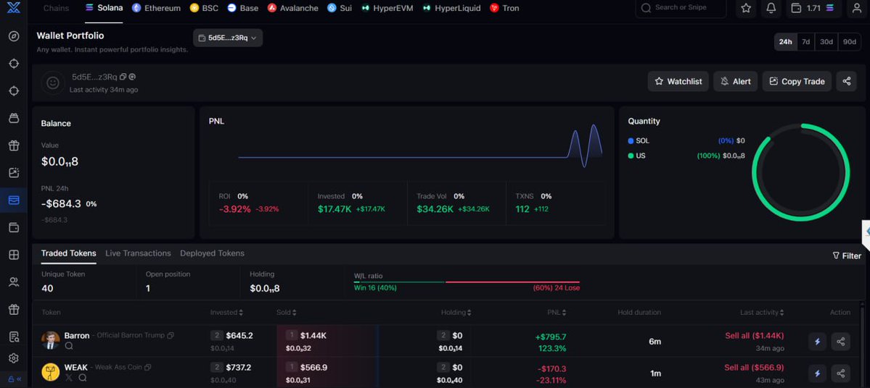The height and width of the screenshot is (388, 870).
Task: Open the Live Transactions tab
Action: pos(138,253)
